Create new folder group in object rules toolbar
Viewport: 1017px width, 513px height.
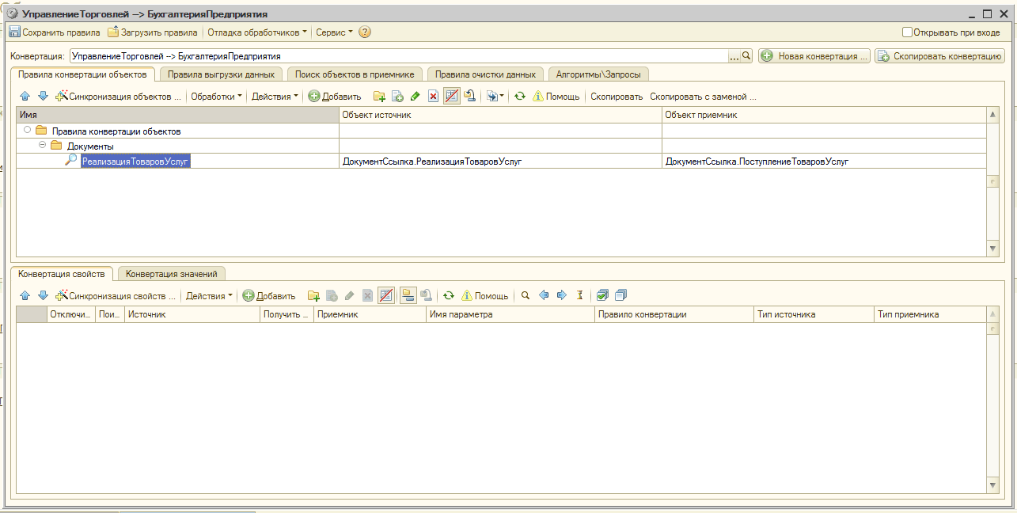coord(379,96)
